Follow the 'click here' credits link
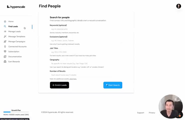Viewport: 185px width, 120px height. click(x=73, y=79)
